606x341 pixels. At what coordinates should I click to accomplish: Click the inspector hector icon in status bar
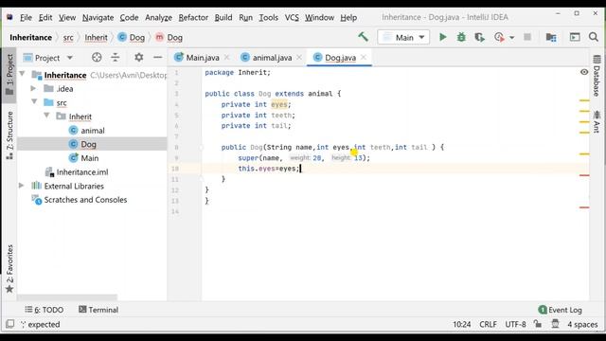point(555,324)
